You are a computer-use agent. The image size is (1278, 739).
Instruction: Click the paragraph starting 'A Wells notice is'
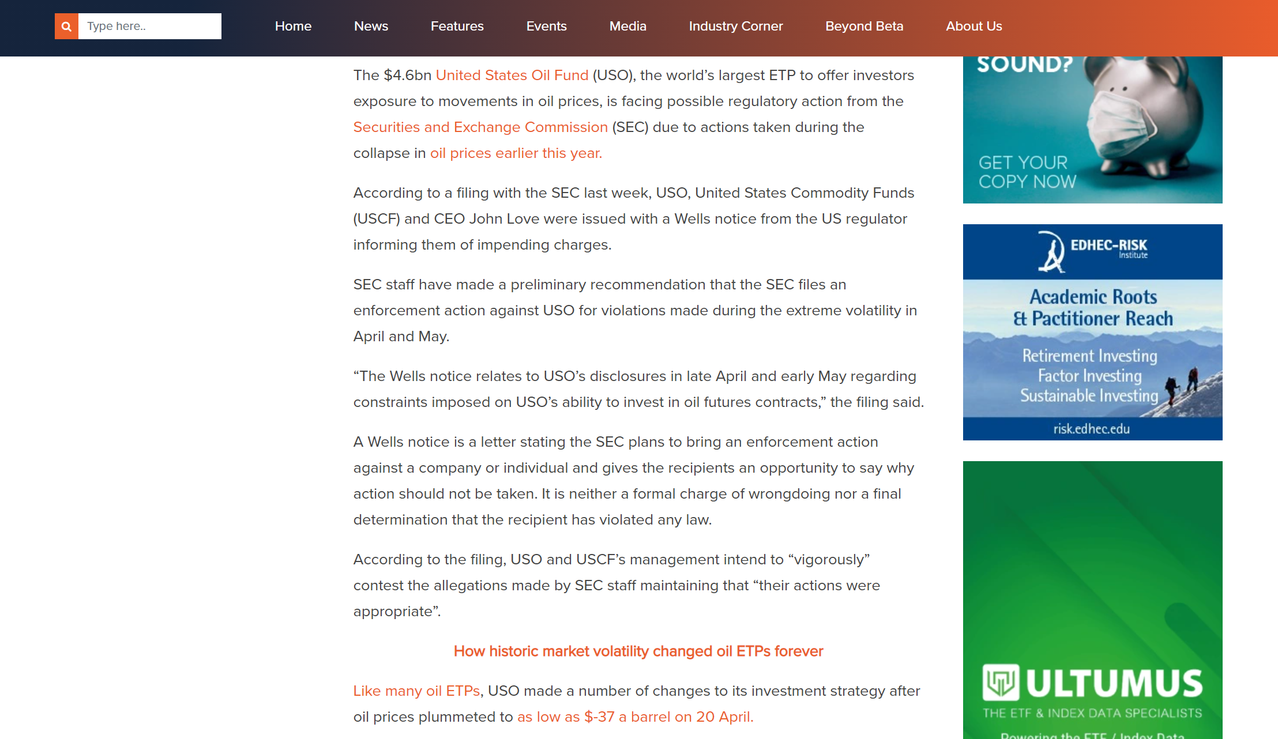coord(634,481)
